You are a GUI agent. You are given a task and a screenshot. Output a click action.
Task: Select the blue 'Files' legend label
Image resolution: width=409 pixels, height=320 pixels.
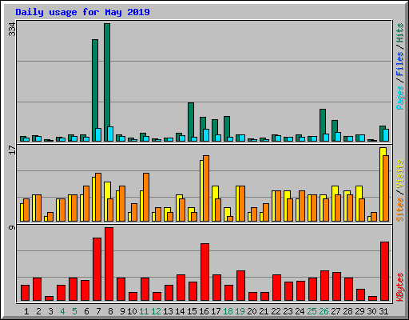point(399,64)
